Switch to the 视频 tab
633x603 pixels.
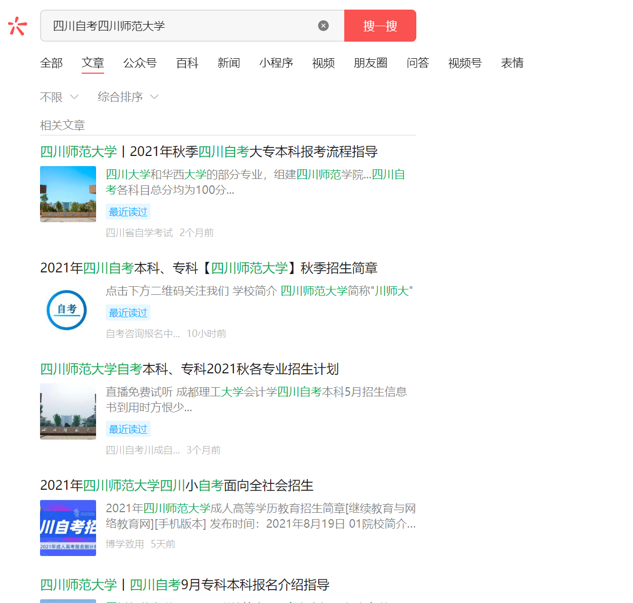[x=323, y=63]
